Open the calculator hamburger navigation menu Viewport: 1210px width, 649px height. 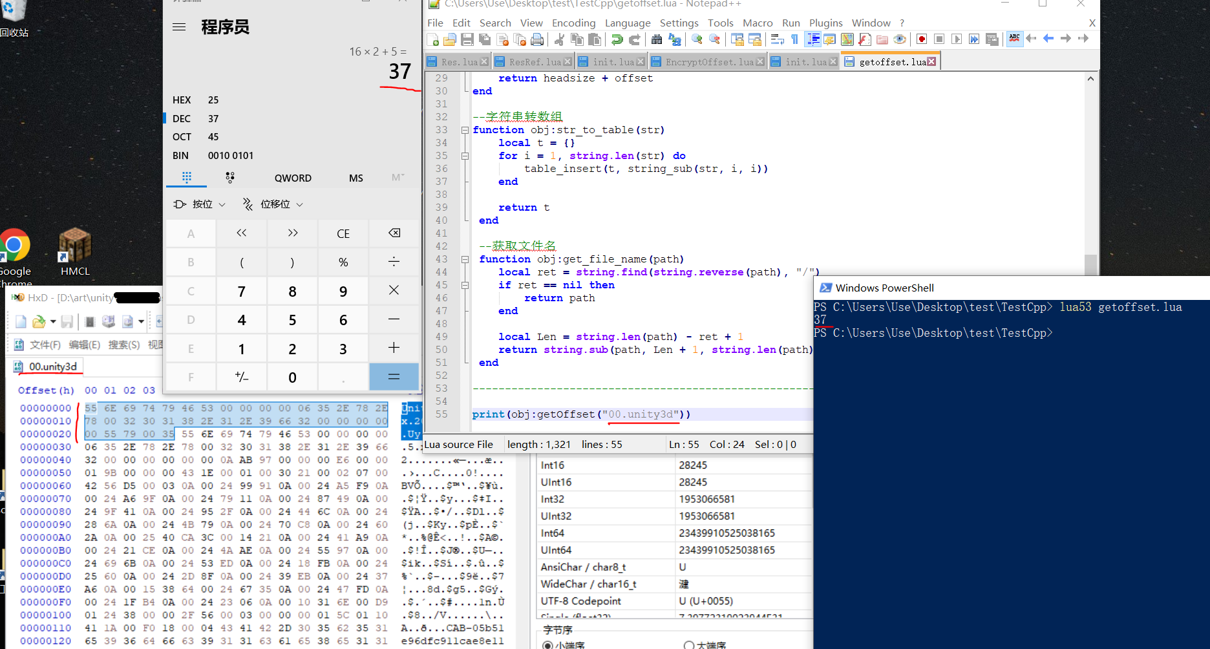[180, 27]
